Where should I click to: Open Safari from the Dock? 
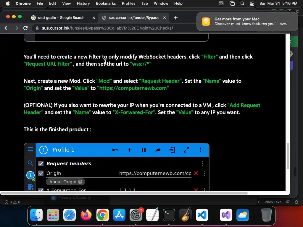[70, 215]
